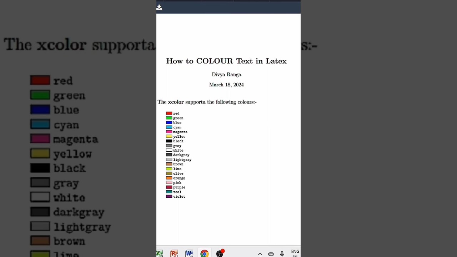Viewport: 457px width, 257px height.
Task: Click the 'darkgray' label in the list
Action: 181,155
